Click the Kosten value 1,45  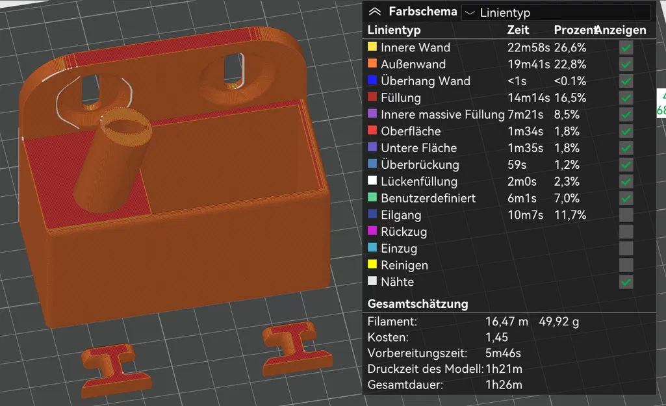point(496,337)
